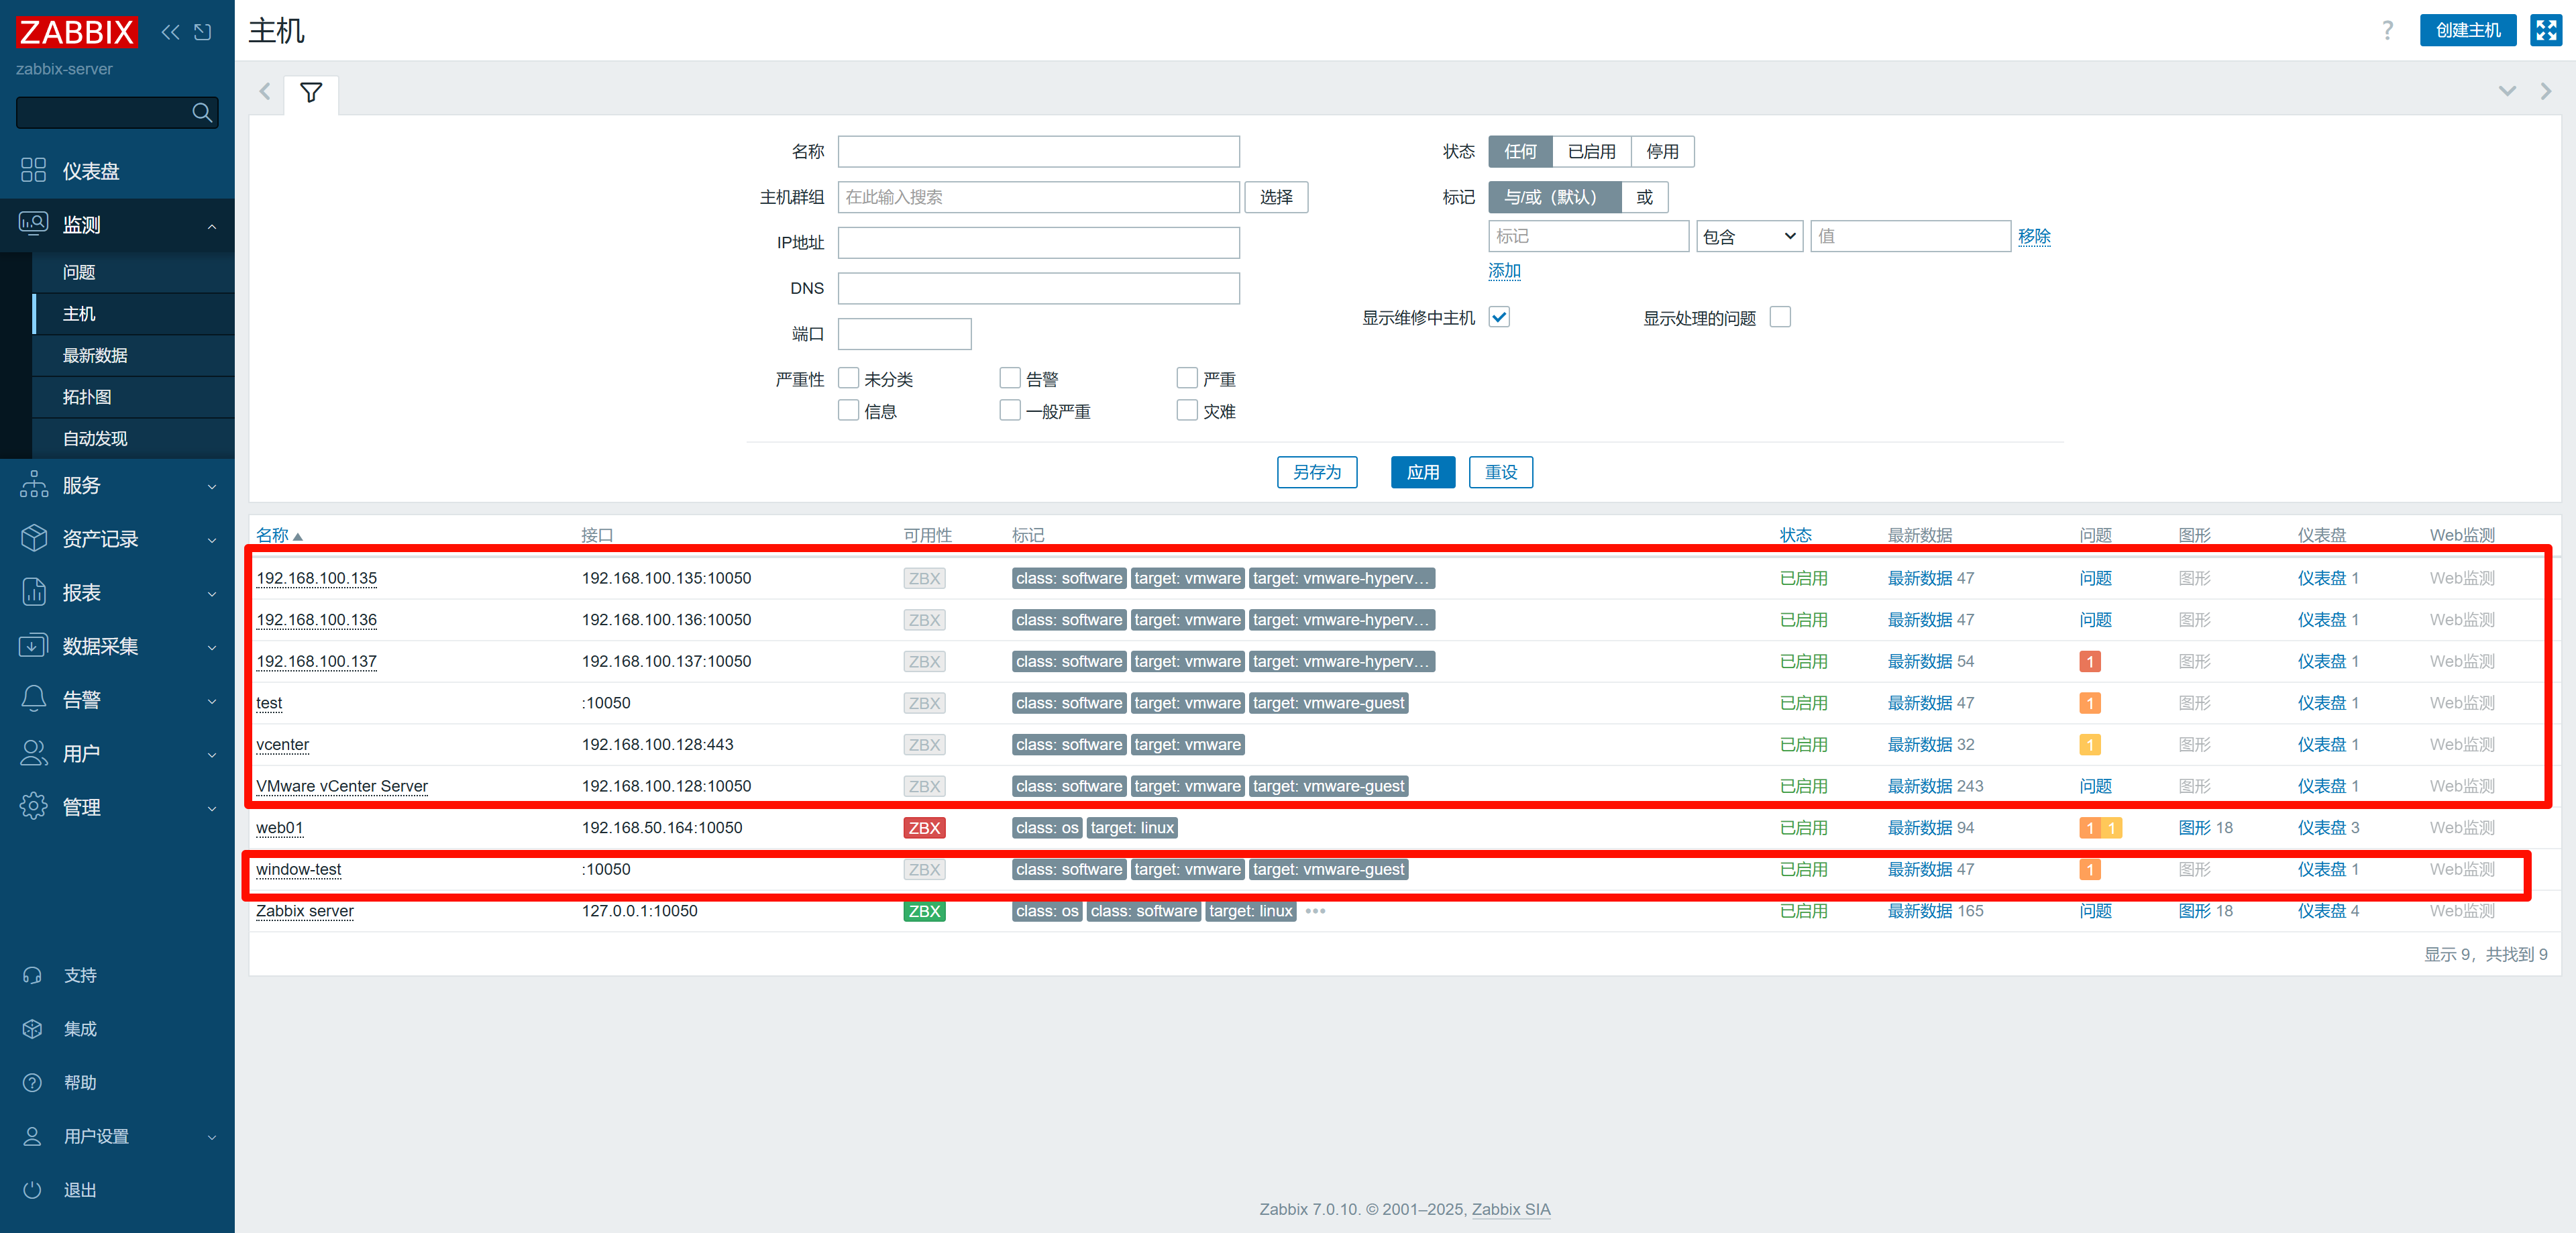Click the 数据采集 data collection icon
This screenshot has width=2576, height=1233.
[33, 646]
